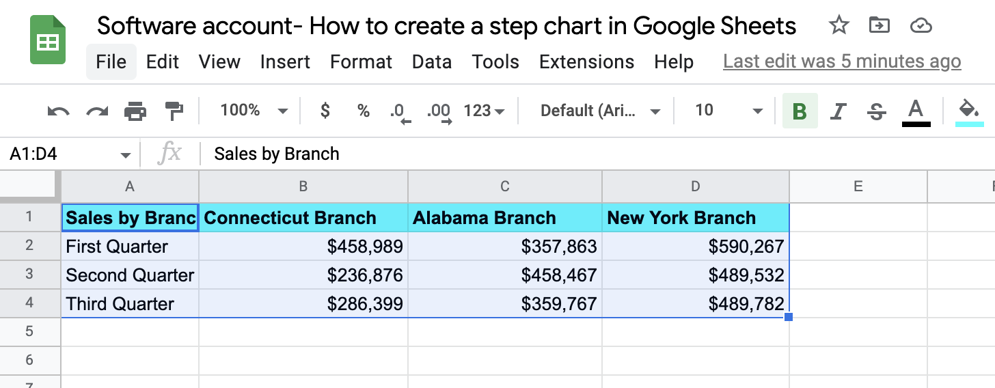This screenshot has height=388, width=995.
Task: Toggle bold formatting
Action: (x=800, y=111)
